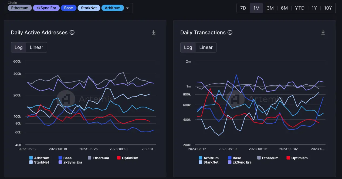Toggle Optimism series in Active Addresses legend
342x179 pixels.
tap(128, 158)
